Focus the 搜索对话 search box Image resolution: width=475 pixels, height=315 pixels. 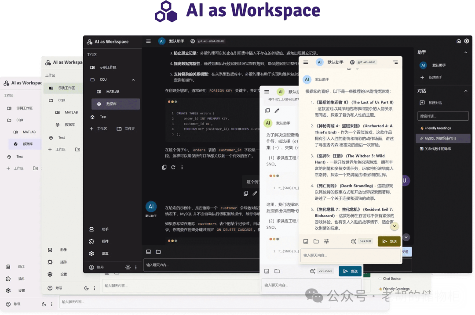(x=443, y=116)
